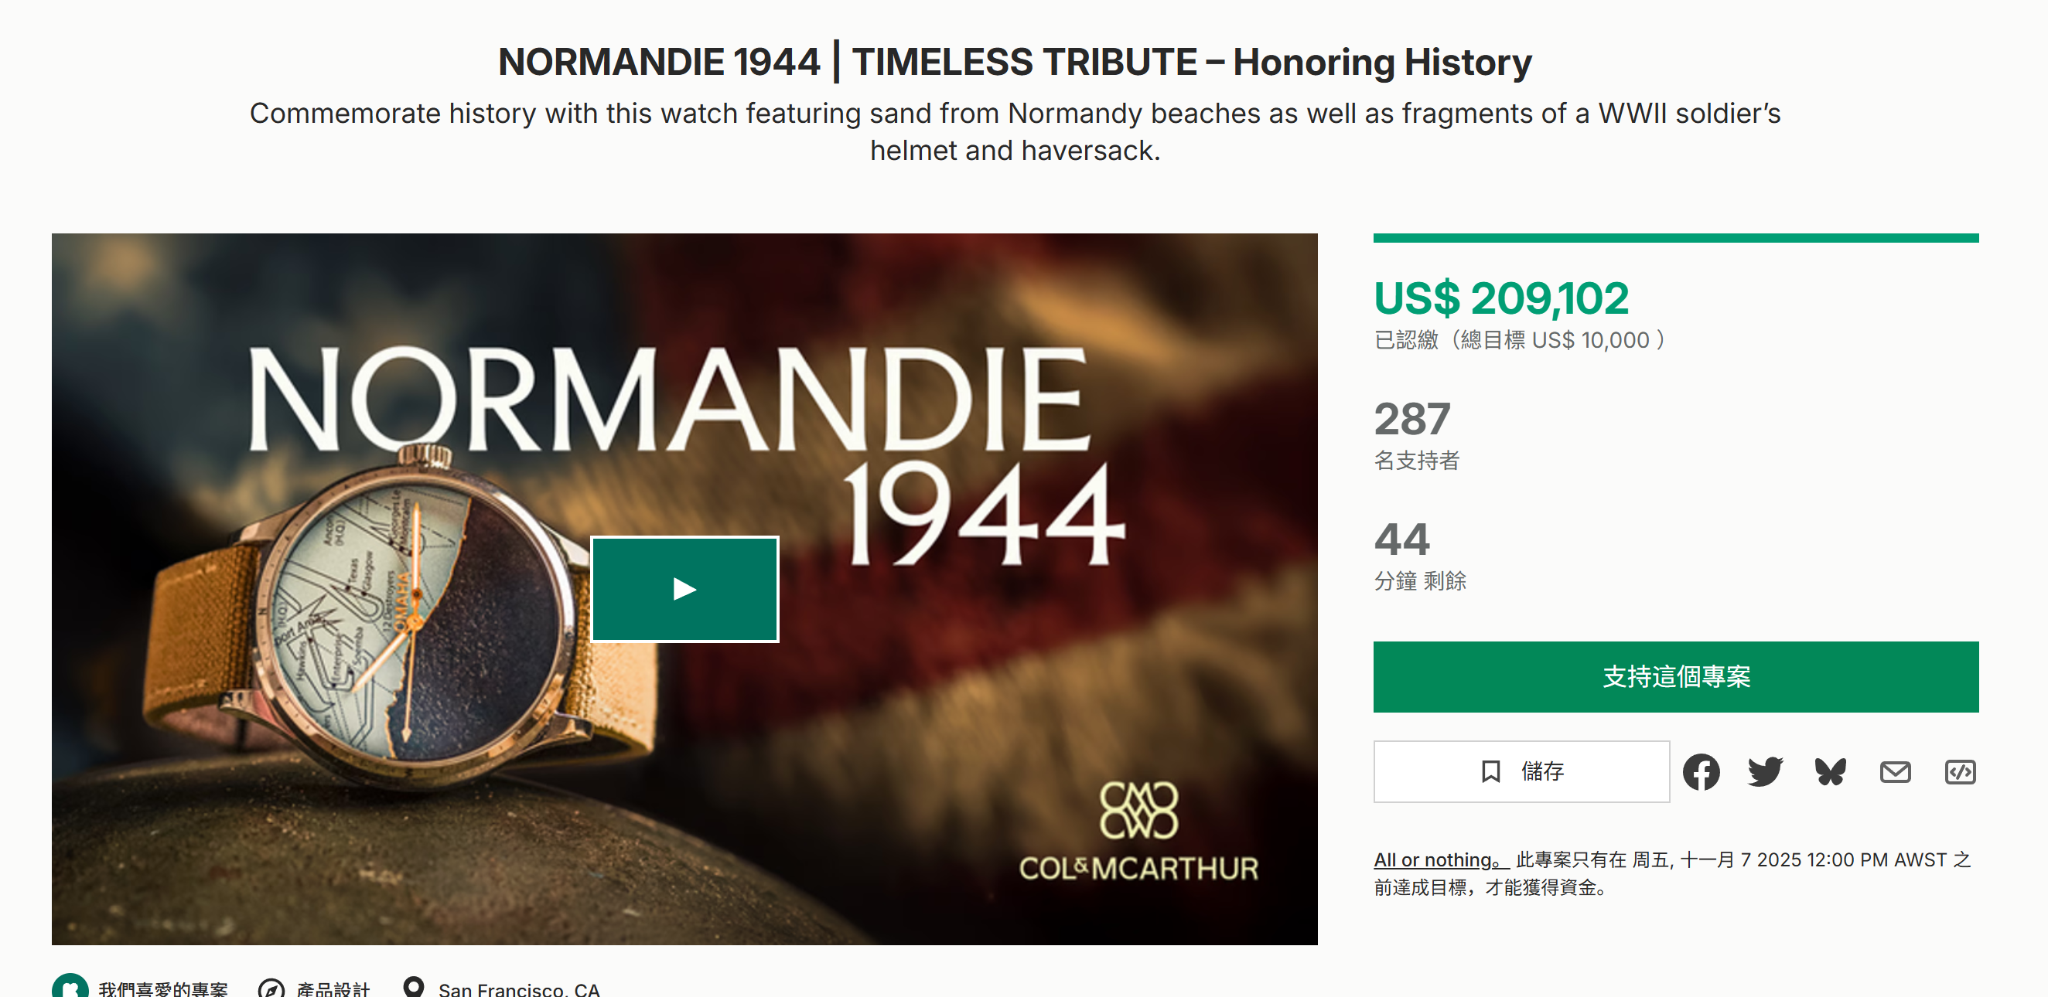Share the project on Facebook
2048x997 pixels.
[1701, 771]
